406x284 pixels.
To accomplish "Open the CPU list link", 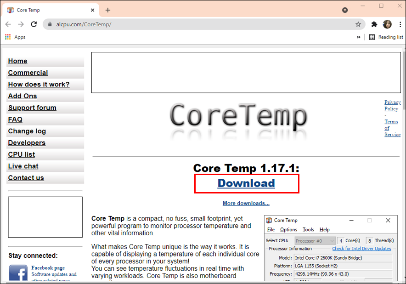I will click(x=22, y=154).
